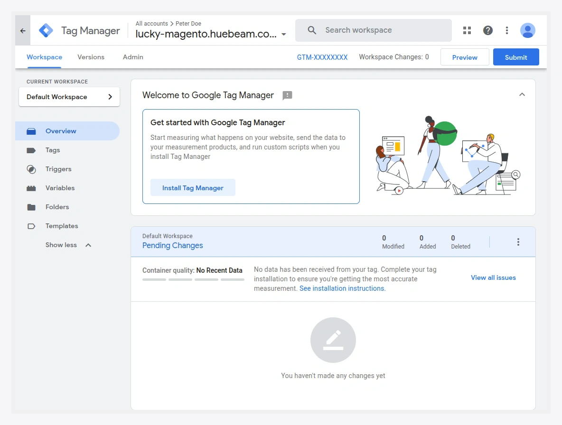Click the 0 Modified count

(393, 242)
